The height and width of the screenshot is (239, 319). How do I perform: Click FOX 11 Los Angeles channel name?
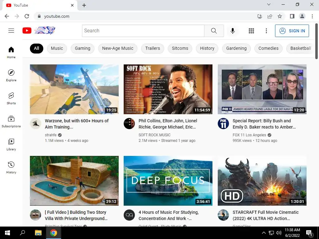tap(249, 135)
